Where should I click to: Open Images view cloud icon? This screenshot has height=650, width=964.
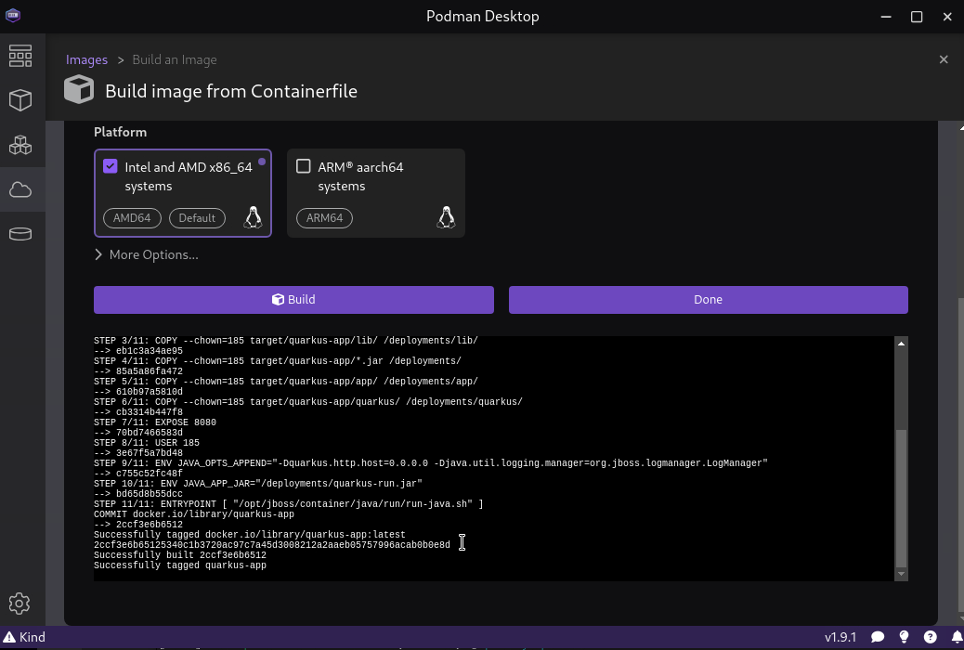click(20, 189)
